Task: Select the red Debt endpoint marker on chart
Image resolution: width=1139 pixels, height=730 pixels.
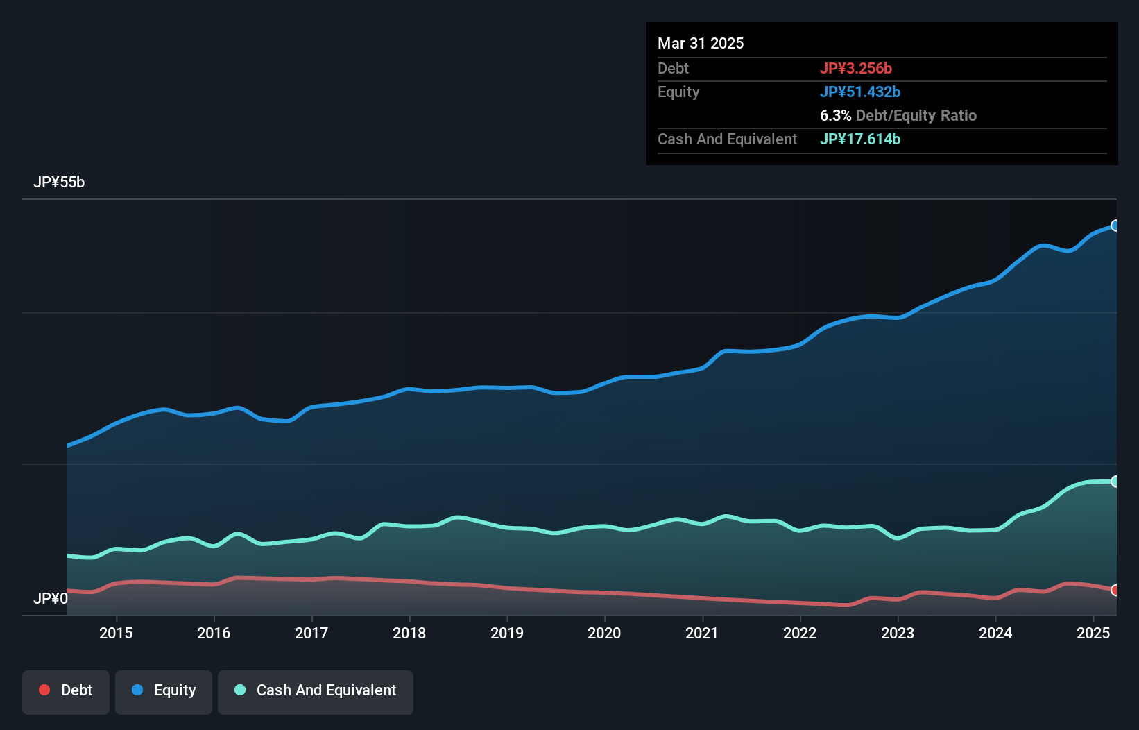Action: 1115,590
